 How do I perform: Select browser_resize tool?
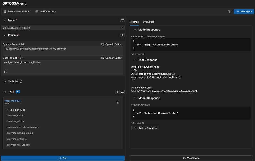point(16,121)
